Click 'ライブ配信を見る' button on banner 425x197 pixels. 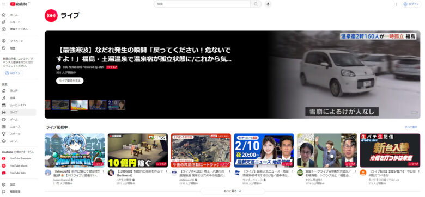(70, 81)
